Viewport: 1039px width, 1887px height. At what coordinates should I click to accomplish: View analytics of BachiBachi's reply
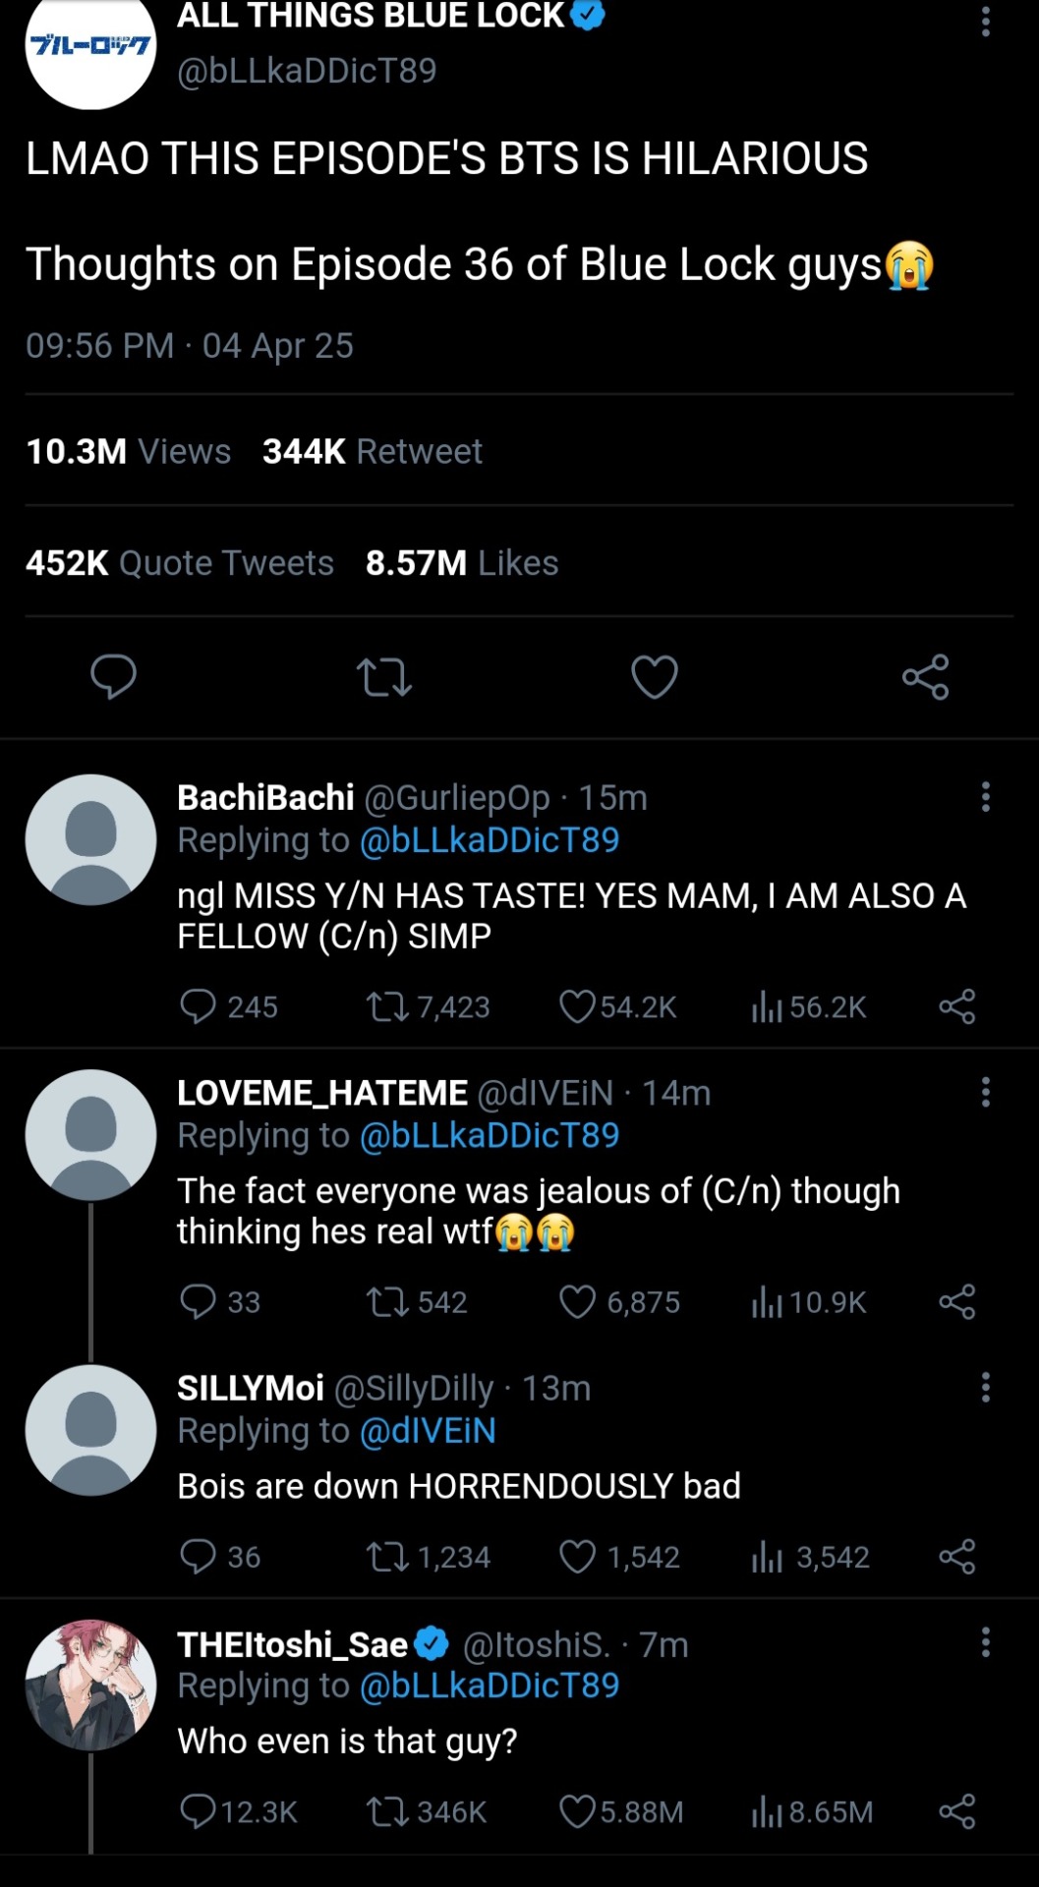[767, 1006]
